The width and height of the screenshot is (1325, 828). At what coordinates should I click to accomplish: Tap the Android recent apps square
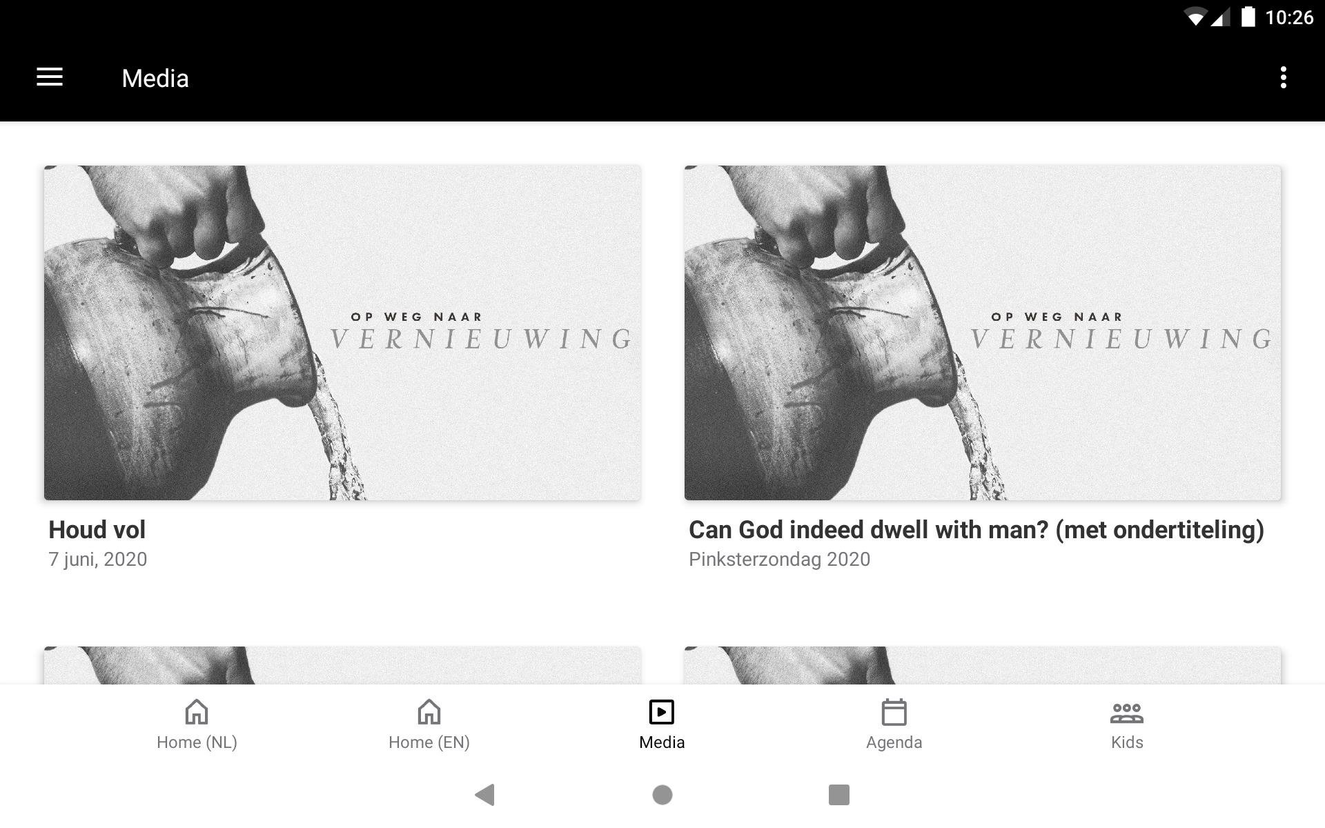click(x=838, y=795)
